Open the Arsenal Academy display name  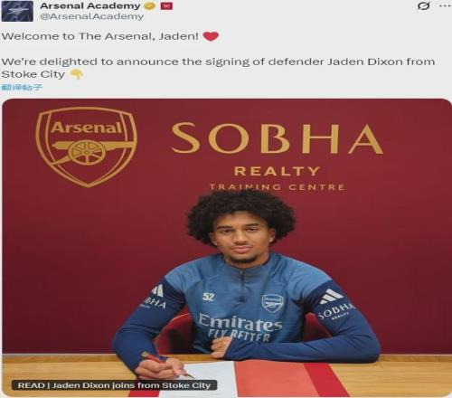[90, 5]
